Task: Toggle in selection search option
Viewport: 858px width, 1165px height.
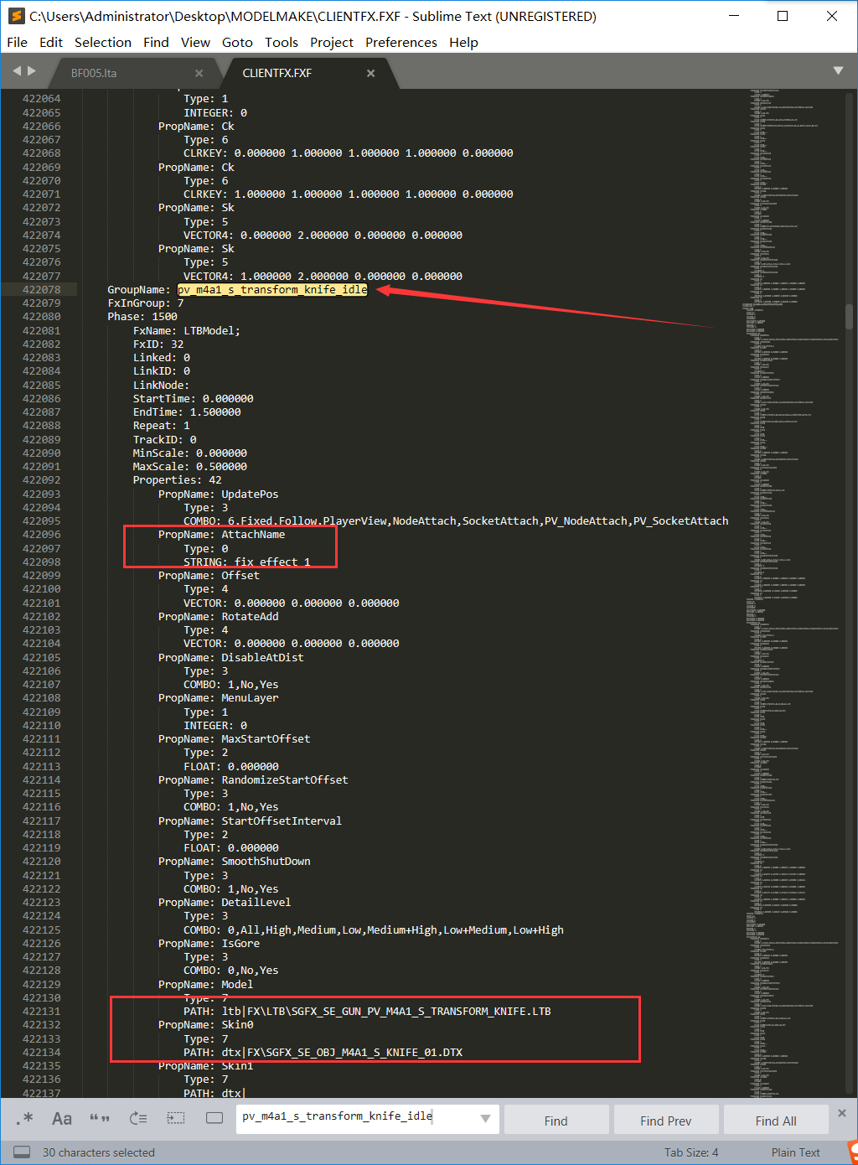Action: coord(176,1118)
